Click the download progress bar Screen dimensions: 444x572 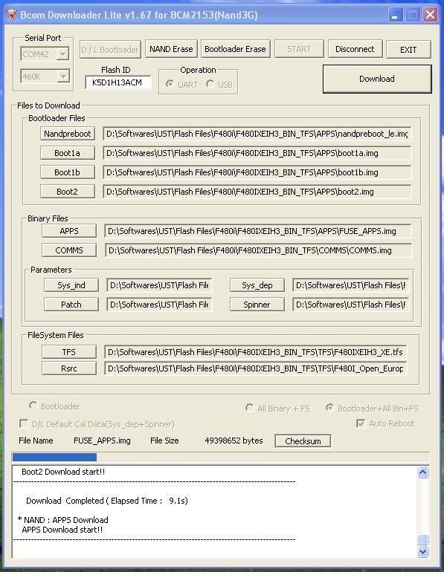[x=221, y=457]
